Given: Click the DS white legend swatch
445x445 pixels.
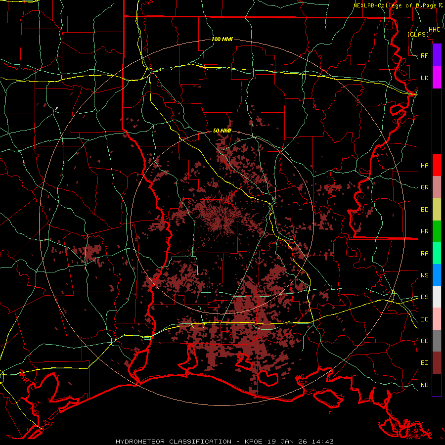Looking at the screenshot, I should 437,297.
